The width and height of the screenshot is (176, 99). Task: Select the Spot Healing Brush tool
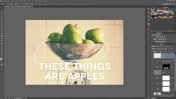(2, 24)
